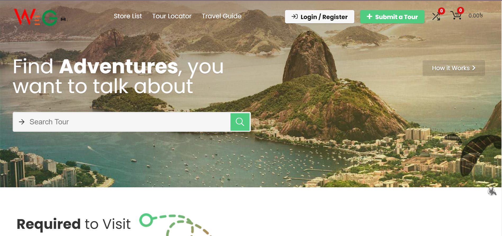Image resolution: width=502 pixels, height=236 pixels.
Task: Open the Tour Locator menu item
Action: 172,16
